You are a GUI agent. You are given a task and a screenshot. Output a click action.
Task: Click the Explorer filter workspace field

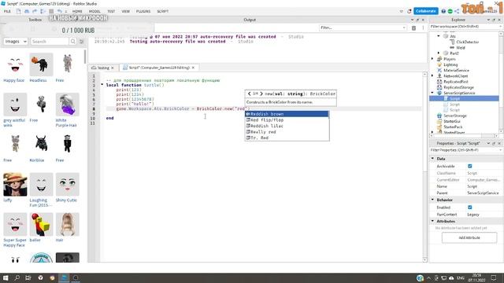pos(465,26)
